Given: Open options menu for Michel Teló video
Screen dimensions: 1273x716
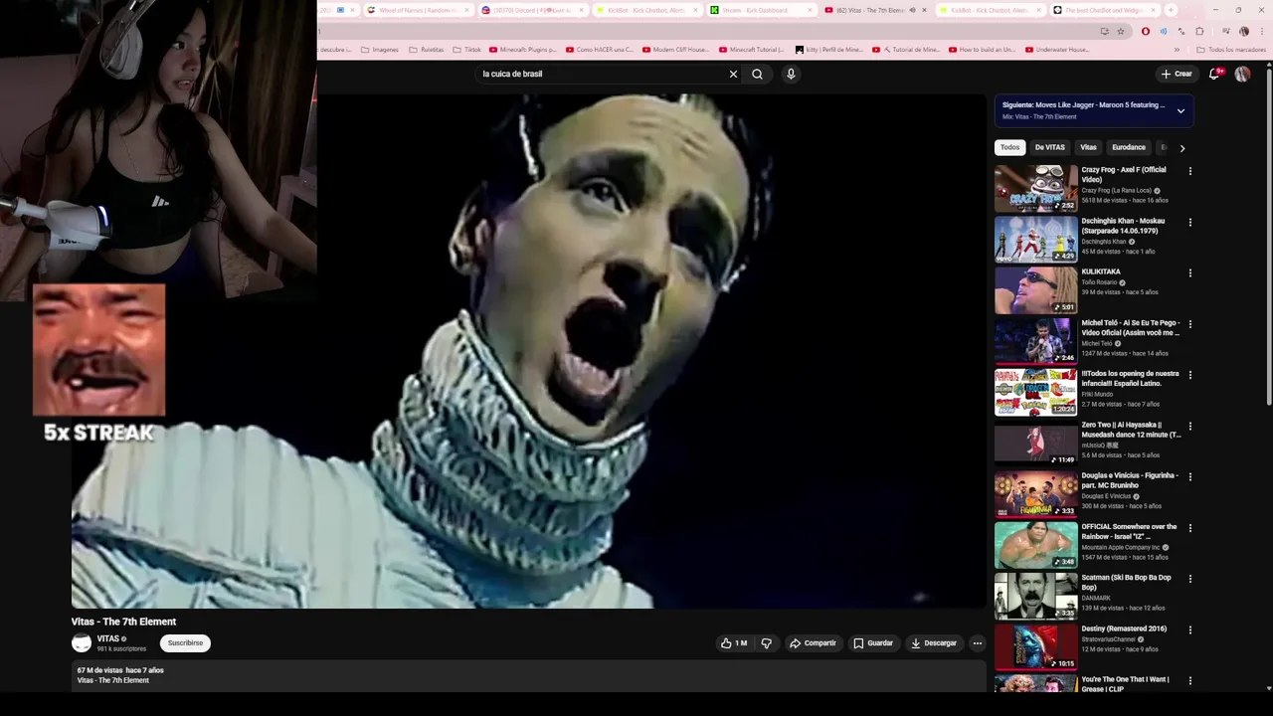Looking at the screenshot, I should tap(1189, 323).
